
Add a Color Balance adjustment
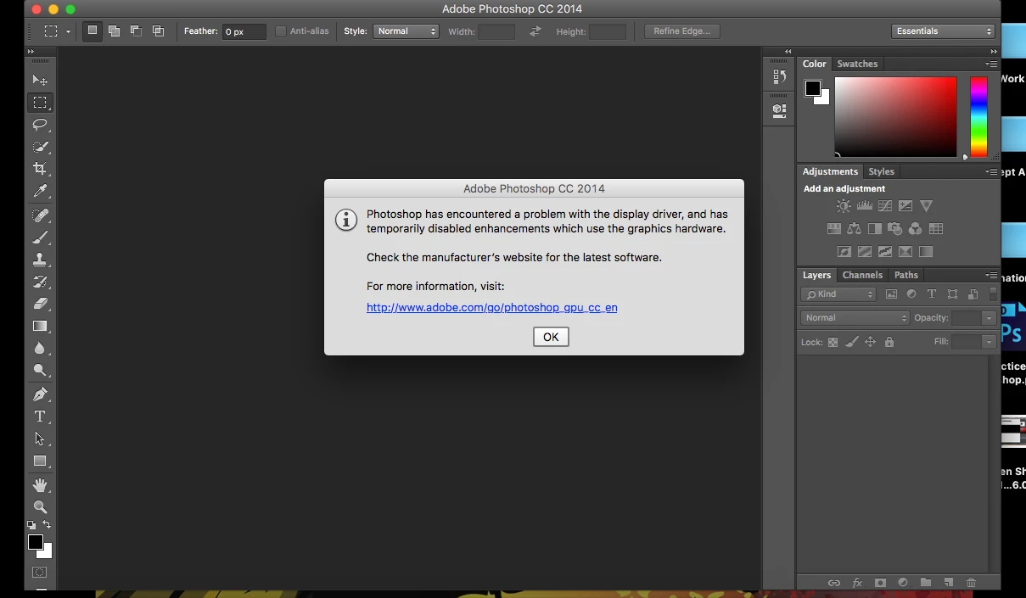coord(854,229)
